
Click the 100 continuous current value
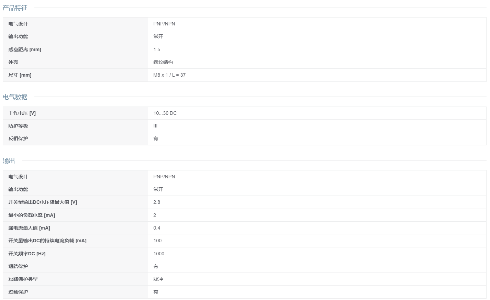click(158, 241)
